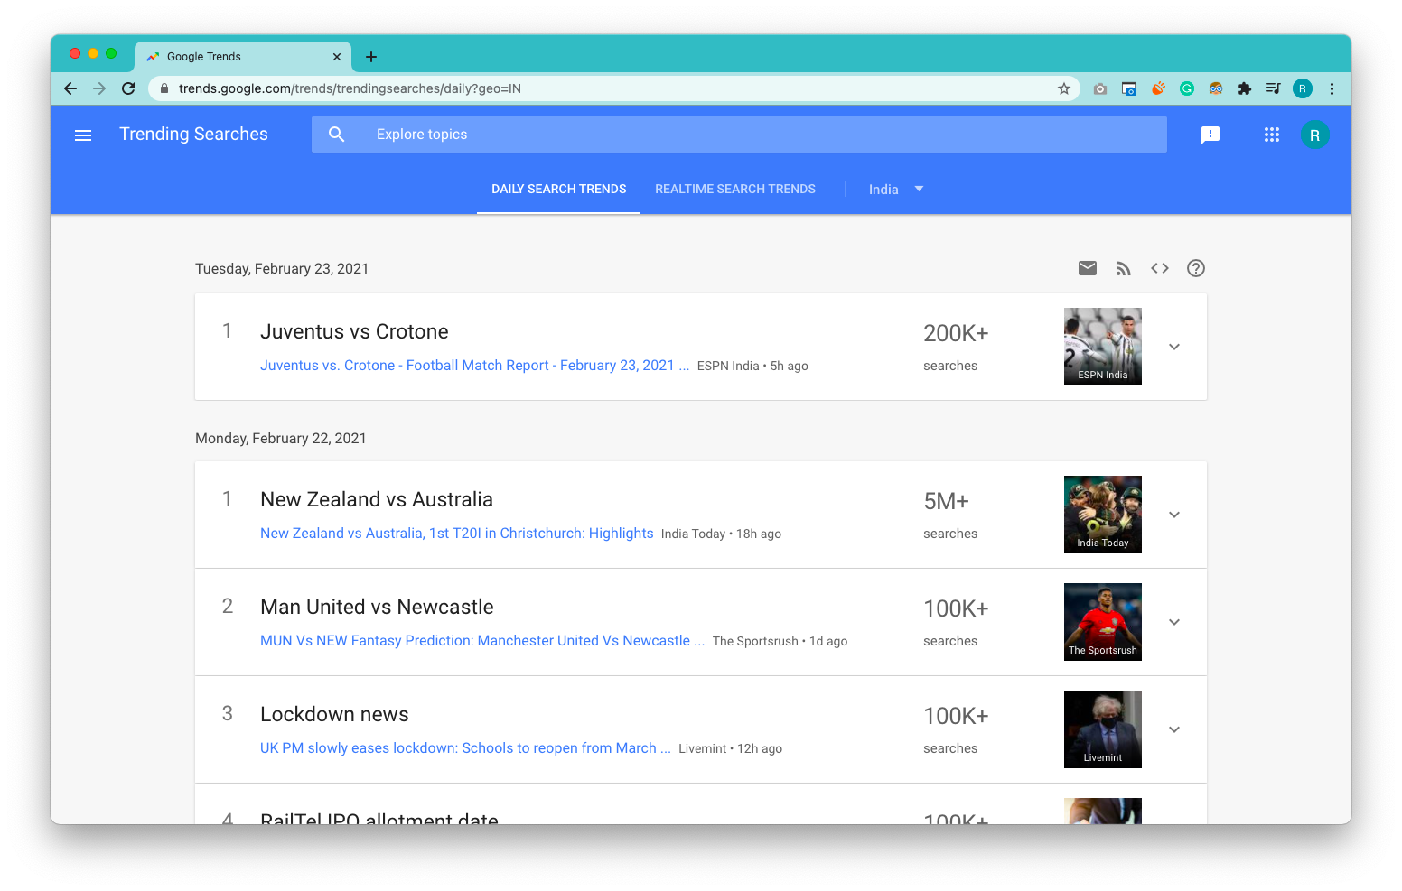
Task: Open the India Today thumbnail
Action: coord(1103,515)
